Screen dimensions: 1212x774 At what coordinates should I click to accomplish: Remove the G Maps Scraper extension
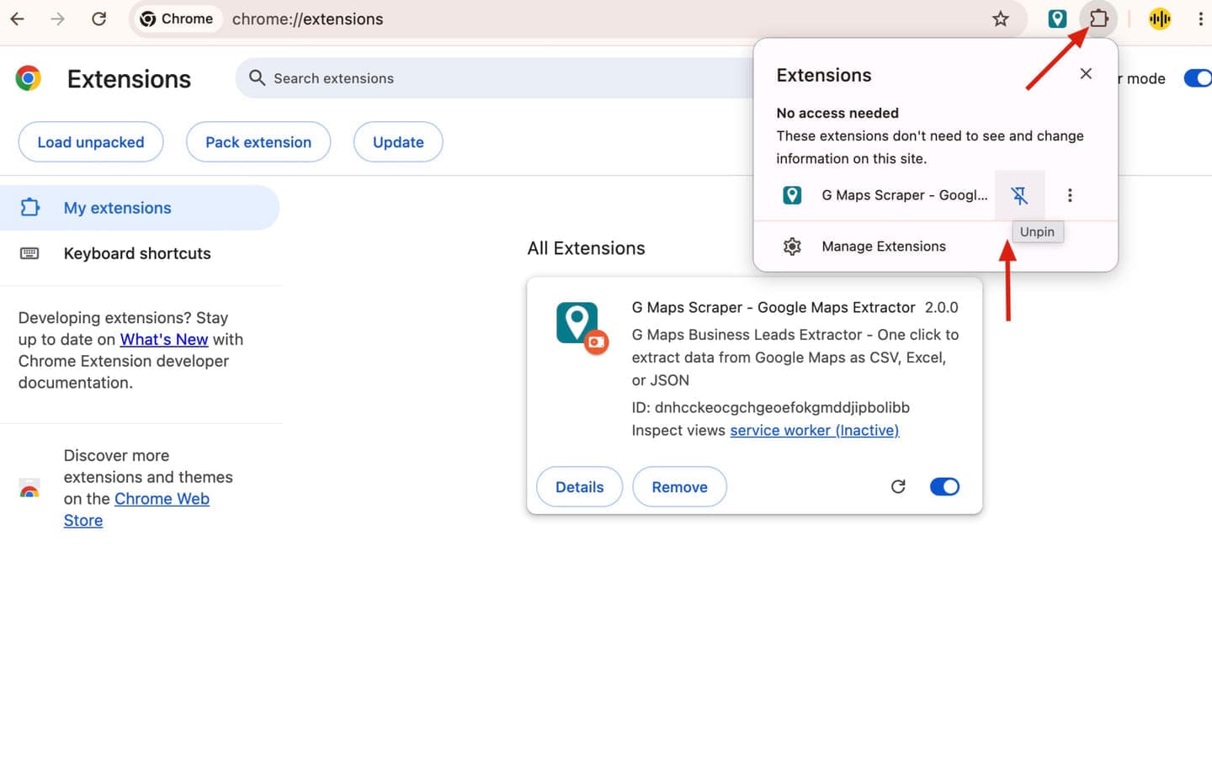click(679, 487)
